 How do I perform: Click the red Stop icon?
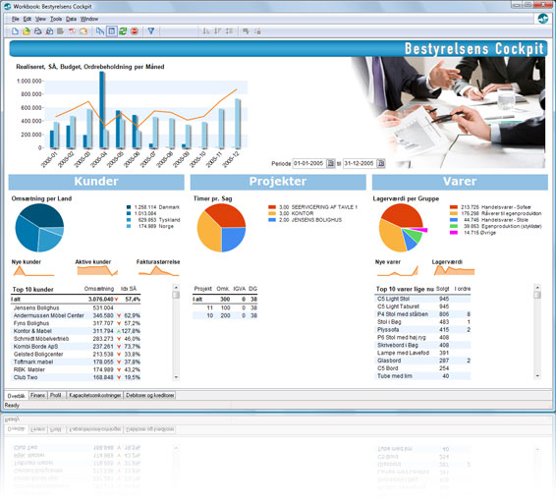coord(134,31)
